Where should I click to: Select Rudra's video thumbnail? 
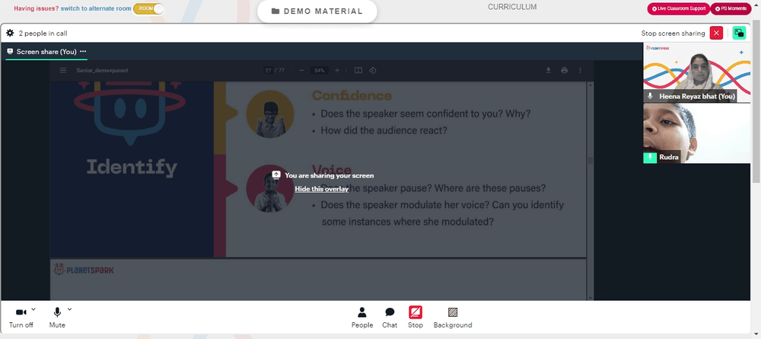tap(696, 133)
